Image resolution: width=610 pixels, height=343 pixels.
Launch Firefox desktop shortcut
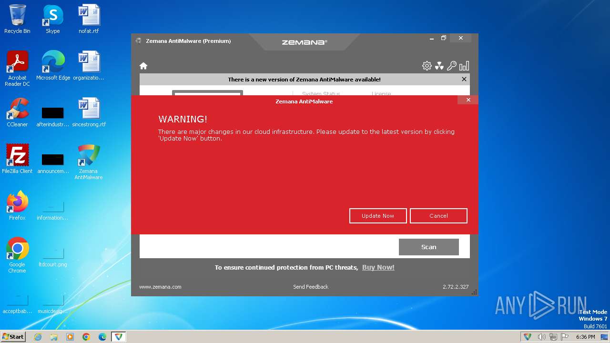[x=17, y=206]
